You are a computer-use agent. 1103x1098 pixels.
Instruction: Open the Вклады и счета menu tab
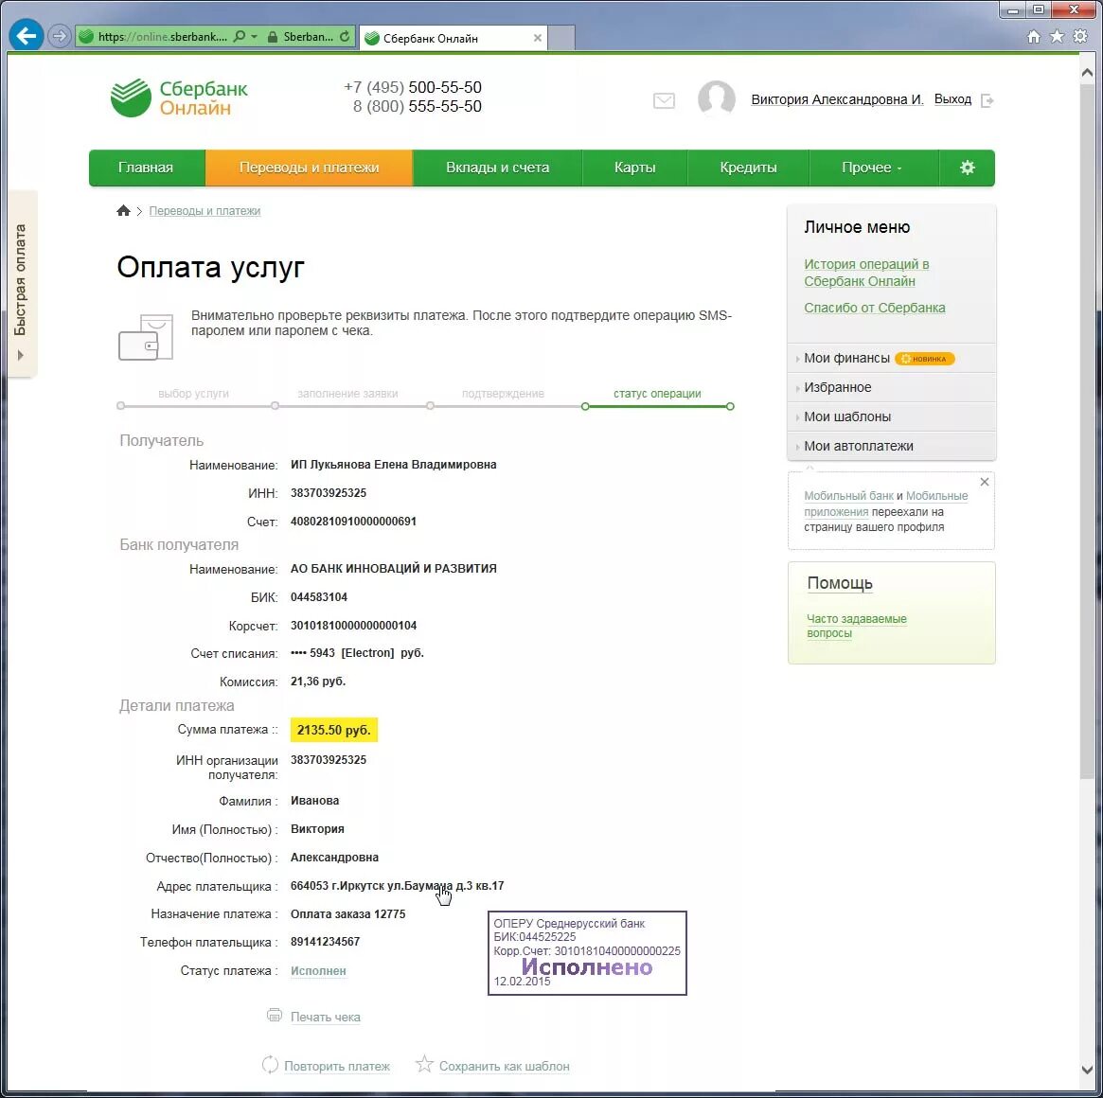click(x=497, y=168)
